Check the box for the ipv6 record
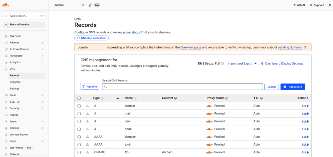The image size is (333, 157). (x=79, y=145)
